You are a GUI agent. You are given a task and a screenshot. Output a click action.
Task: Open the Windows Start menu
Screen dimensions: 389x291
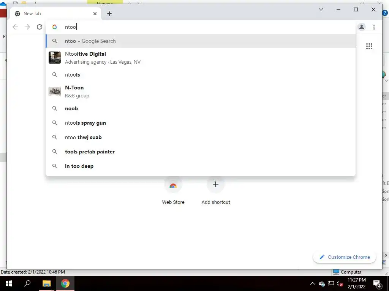(9, 283)
